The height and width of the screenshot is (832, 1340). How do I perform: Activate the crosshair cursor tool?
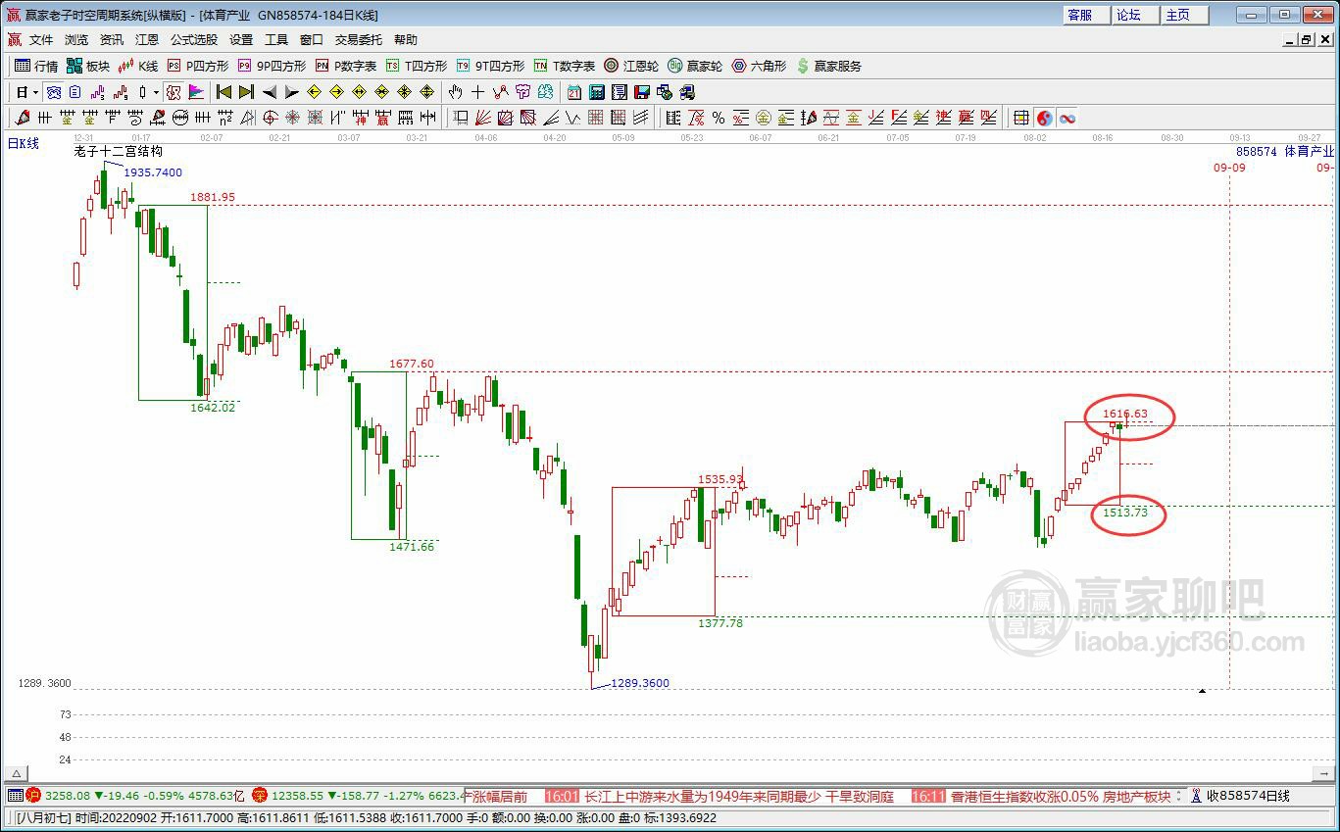click(477, 92)
